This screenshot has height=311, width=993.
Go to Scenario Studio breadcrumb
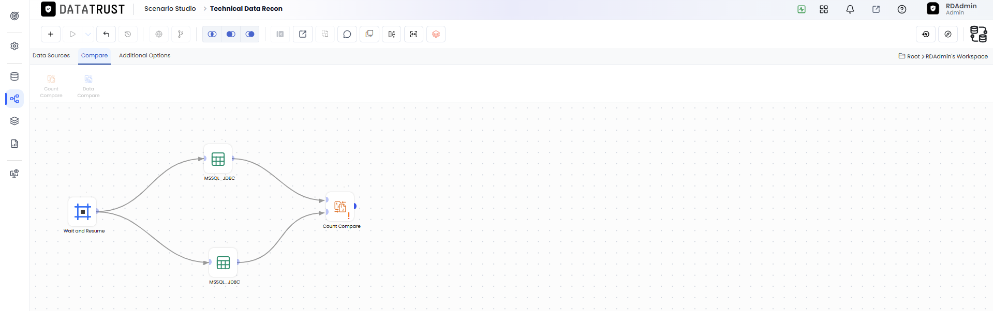[x=170, y=9]
